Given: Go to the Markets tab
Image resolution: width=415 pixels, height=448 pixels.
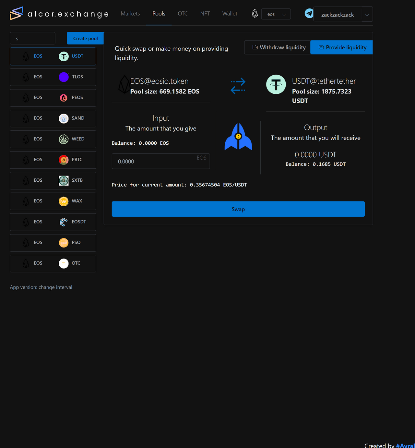Looking at the screenshot, I should (130, 14).
